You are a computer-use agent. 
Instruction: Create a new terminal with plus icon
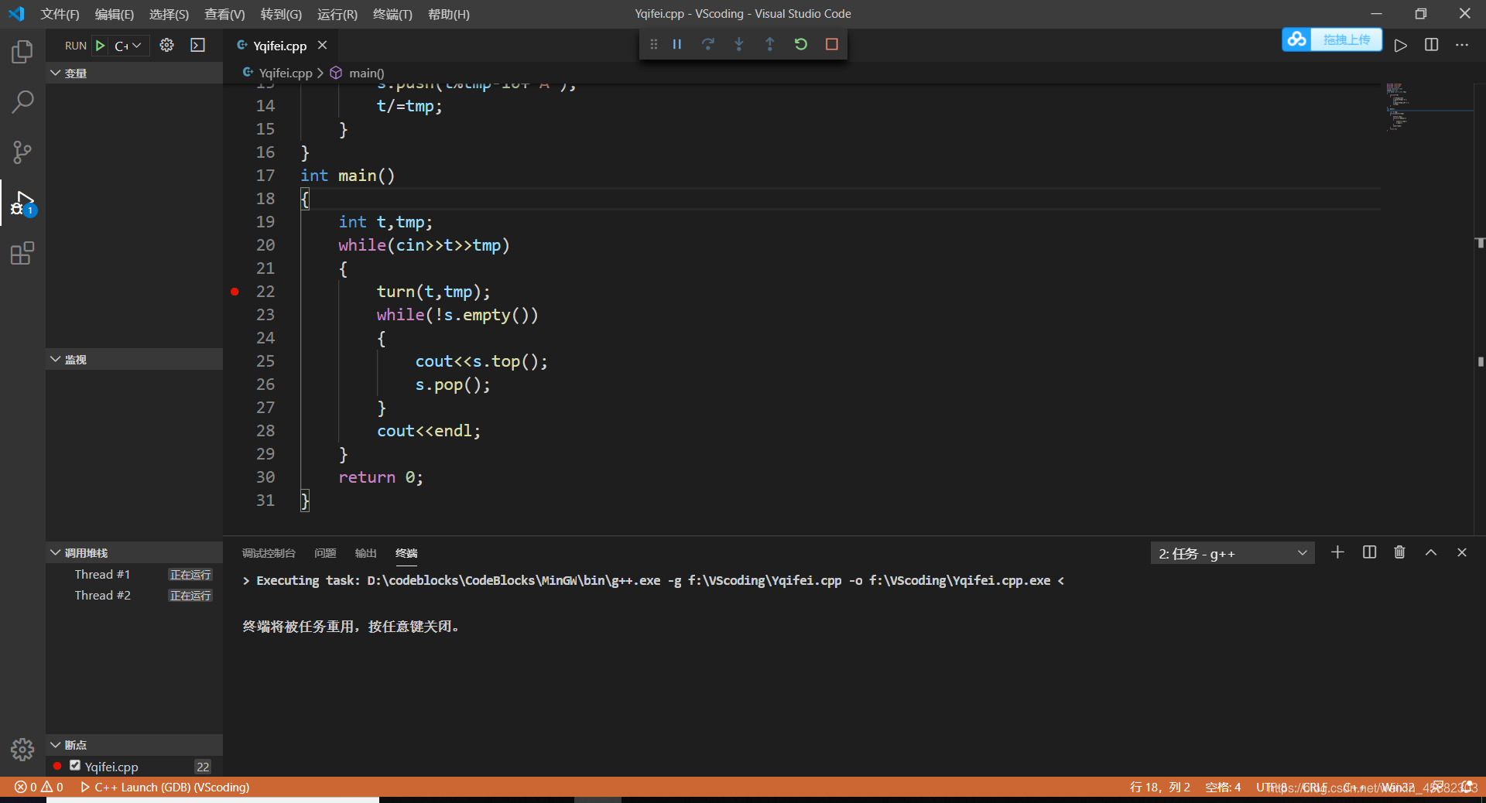point(1337,552)
